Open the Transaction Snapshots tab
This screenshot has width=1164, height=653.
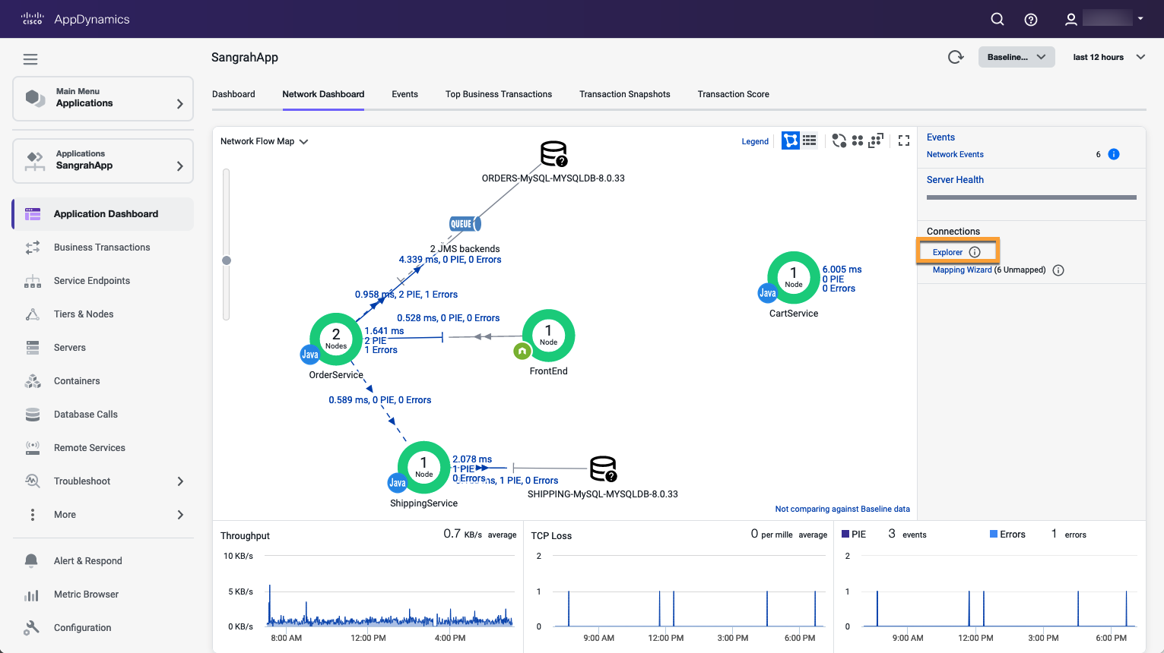[x=625, y=94]
